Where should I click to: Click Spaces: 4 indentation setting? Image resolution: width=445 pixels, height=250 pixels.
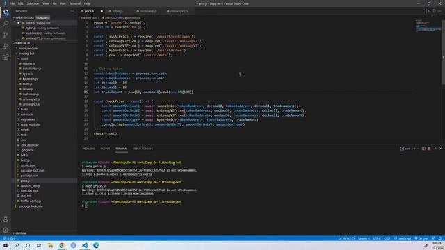[364, 238]
